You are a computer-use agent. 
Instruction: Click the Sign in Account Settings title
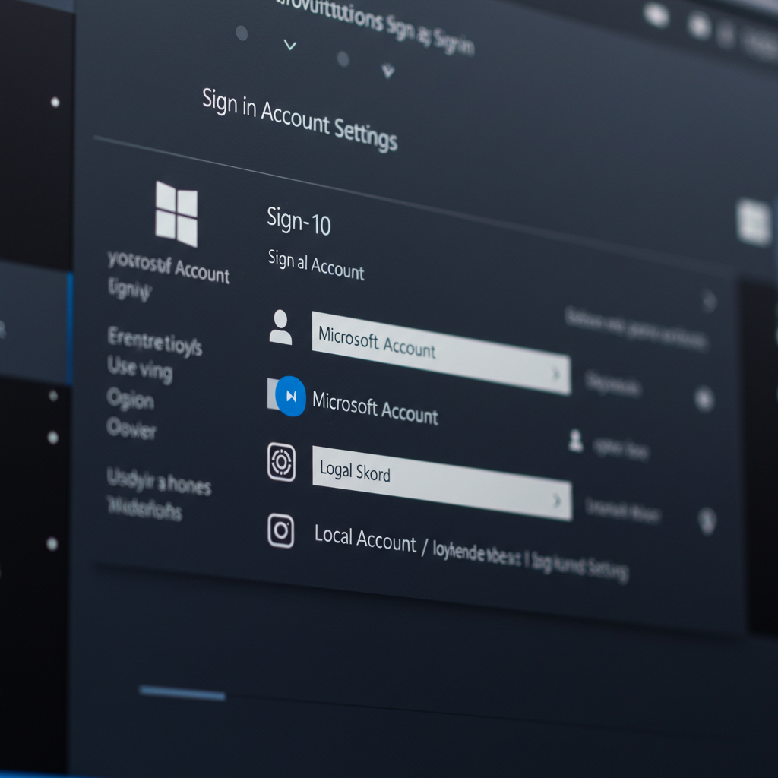tap(299, 119)
